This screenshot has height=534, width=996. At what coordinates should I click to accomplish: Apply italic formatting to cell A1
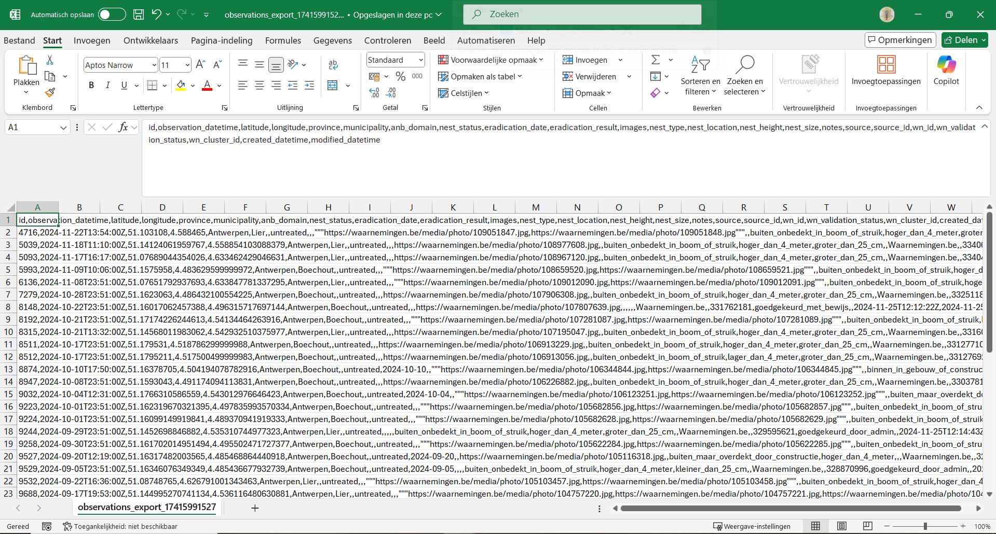[x=107, y=85]
